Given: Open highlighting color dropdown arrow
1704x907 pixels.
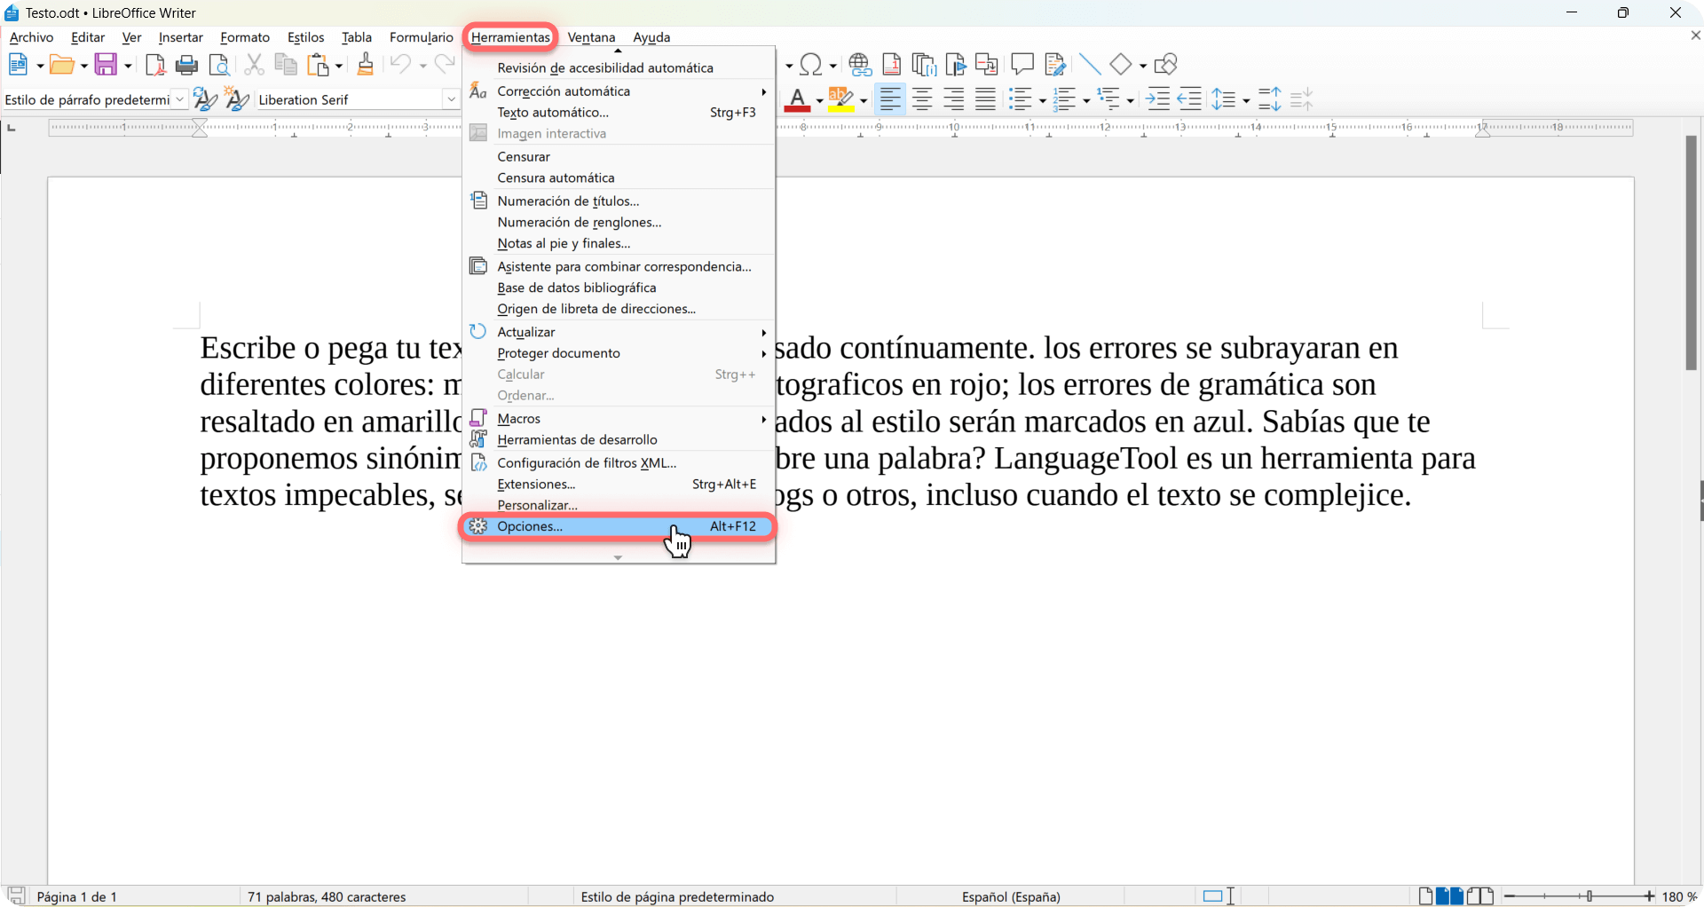Looking at the screenshot, I should [x=863, y=100].
